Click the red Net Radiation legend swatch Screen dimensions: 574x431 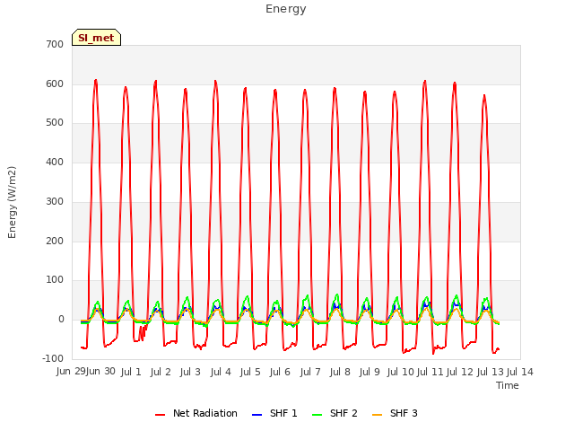point(160,415)
